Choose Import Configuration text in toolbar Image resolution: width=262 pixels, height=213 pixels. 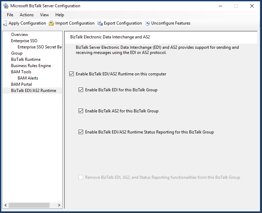pyautogui.click(x=75, y=23)
